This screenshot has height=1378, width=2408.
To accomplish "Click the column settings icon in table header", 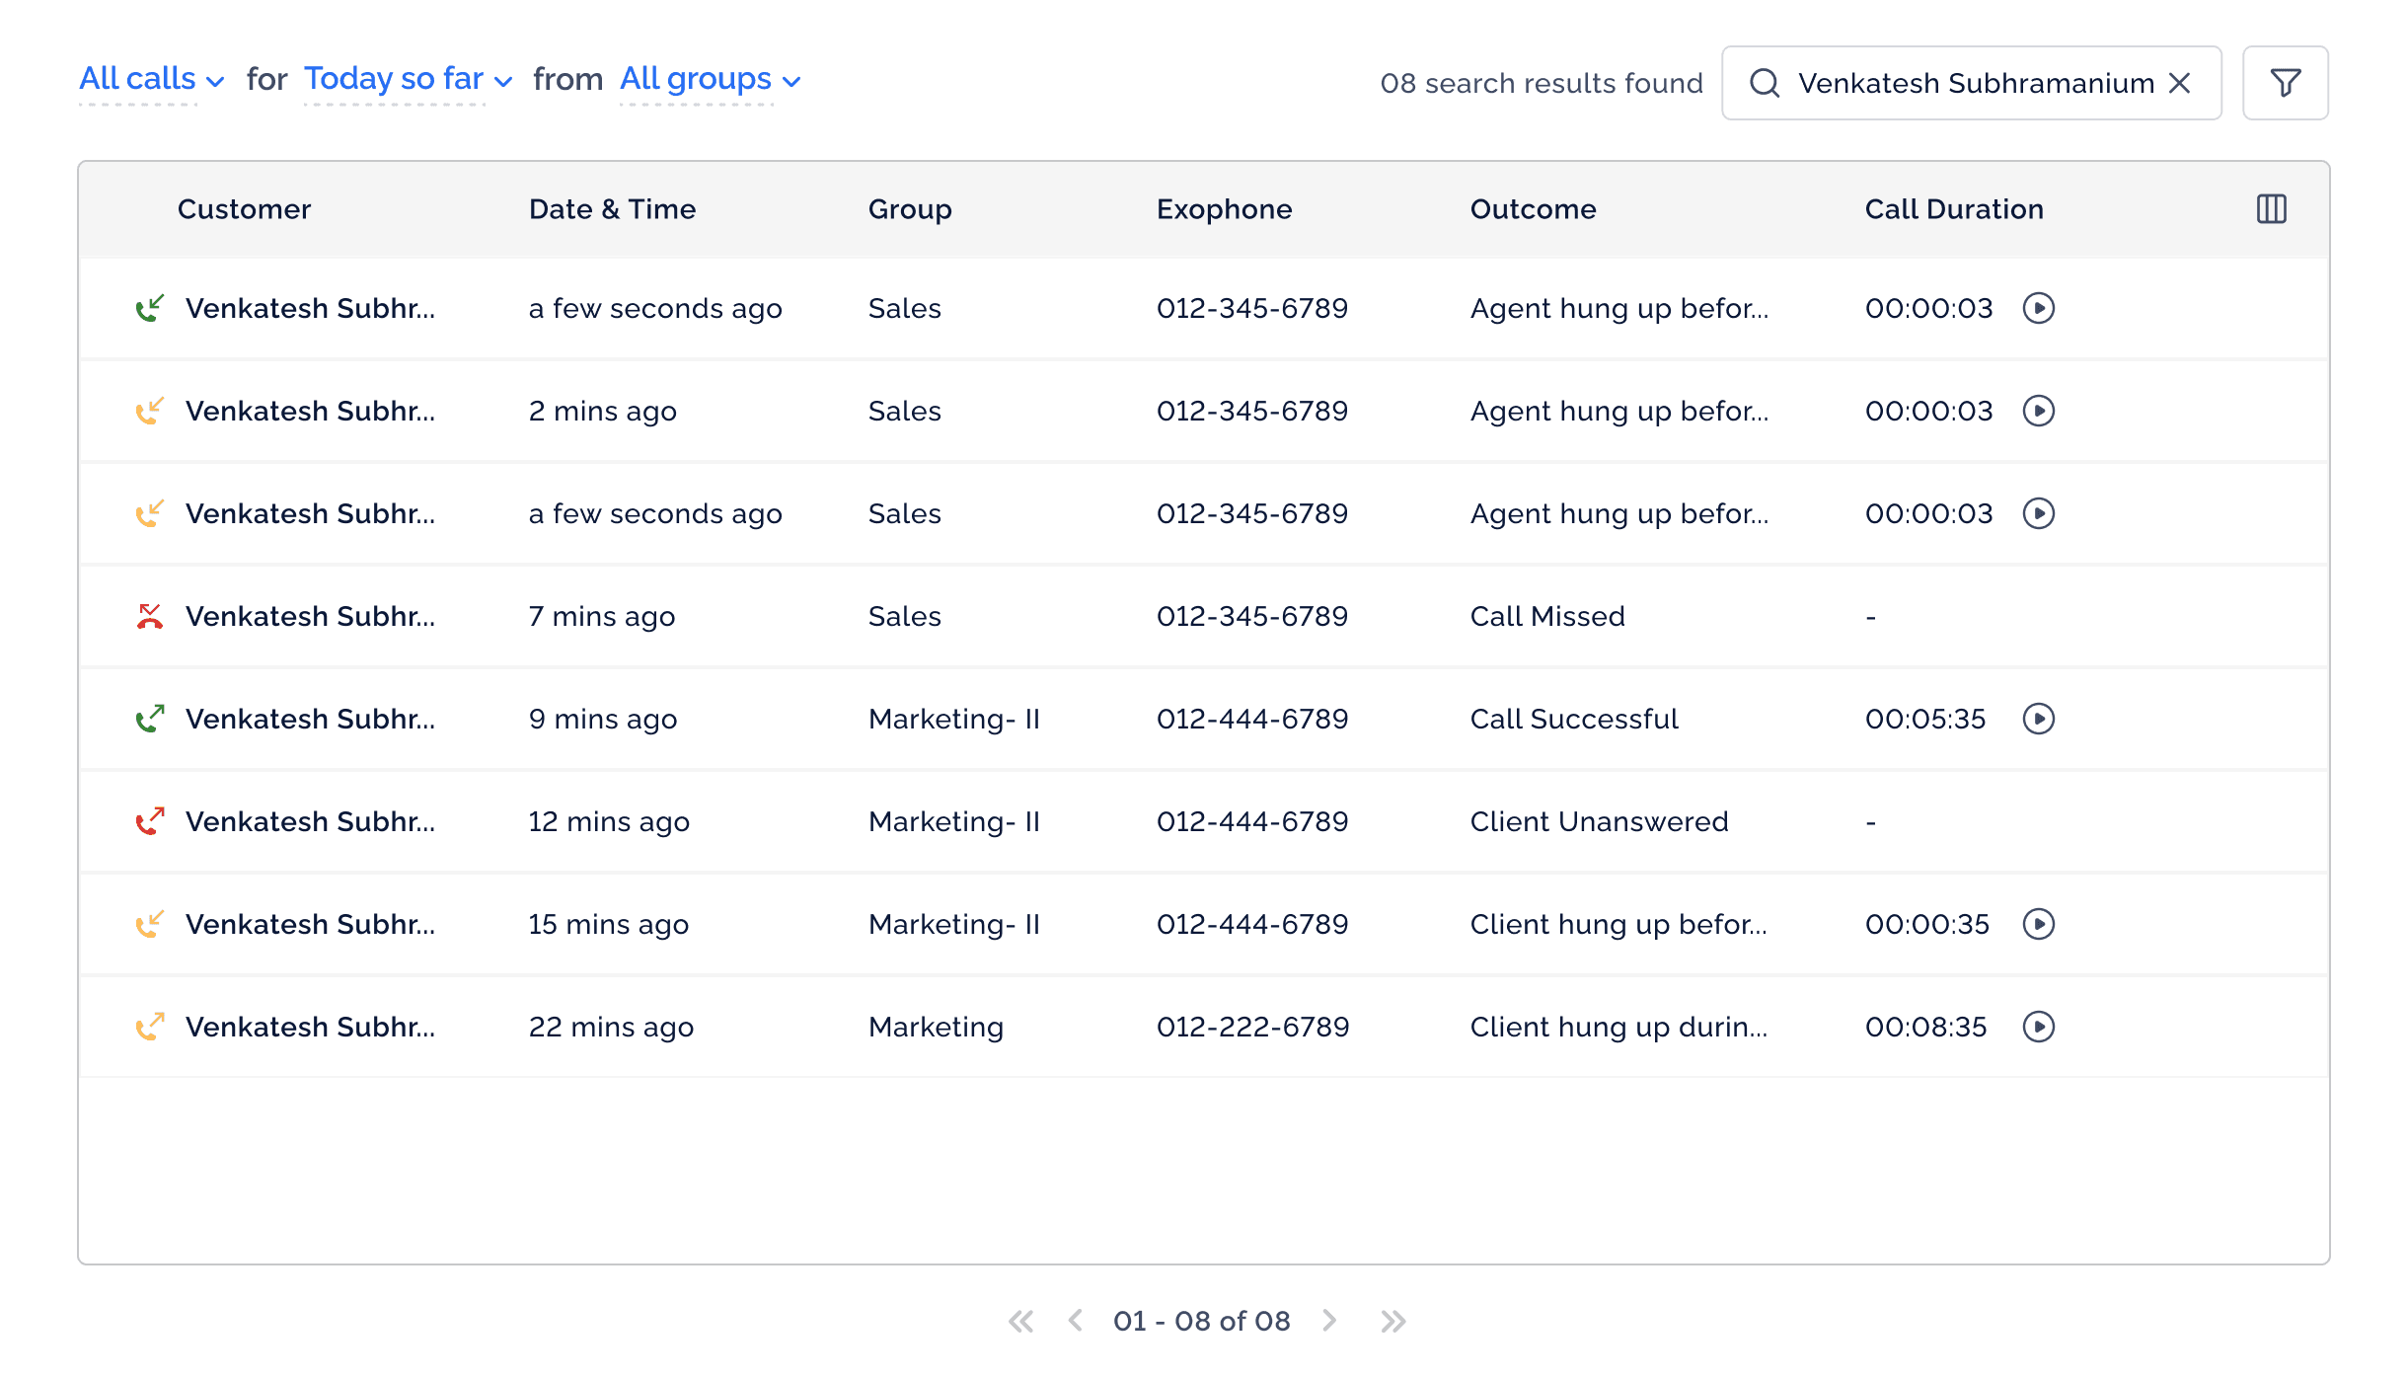I will 2271,209.
